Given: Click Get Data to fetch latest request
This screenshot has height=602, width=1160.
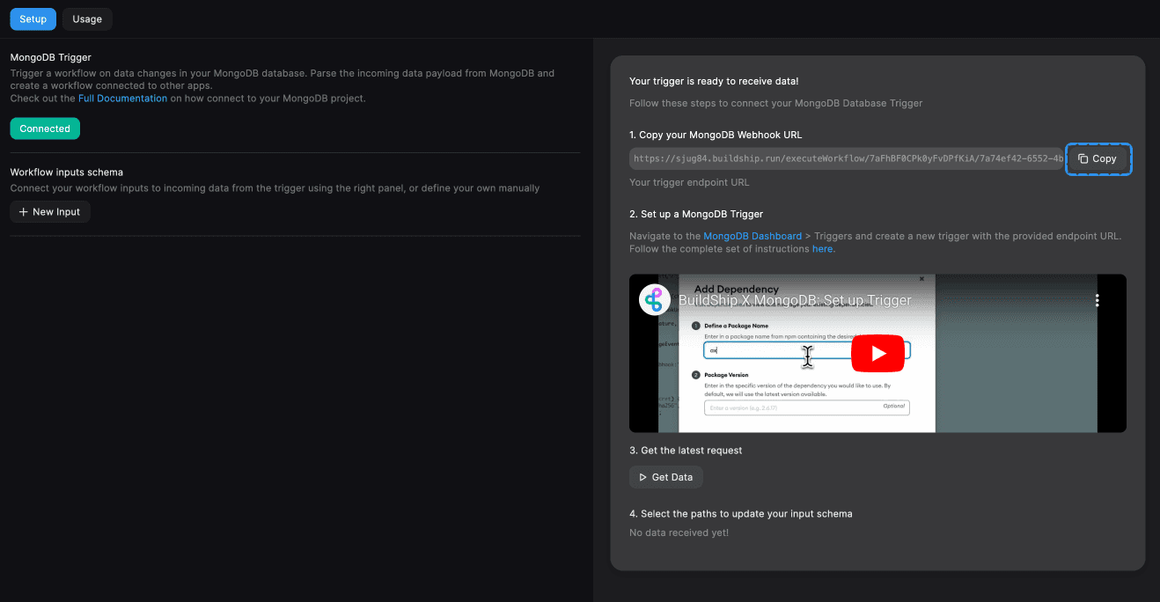Looking at the screenshot, I should [666, 477].
